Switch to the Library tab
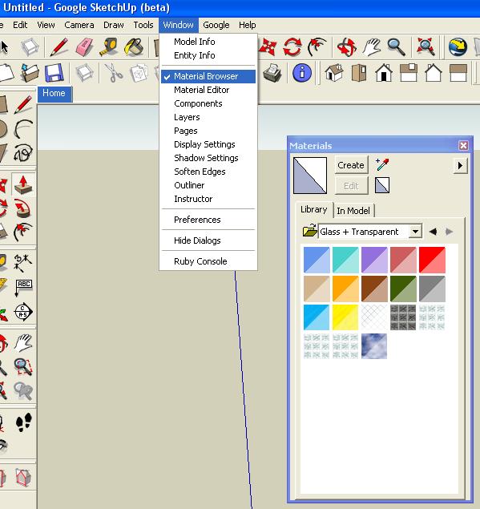Image resolution: width=480 pixels, height=509 pixels. coord(314,210)
